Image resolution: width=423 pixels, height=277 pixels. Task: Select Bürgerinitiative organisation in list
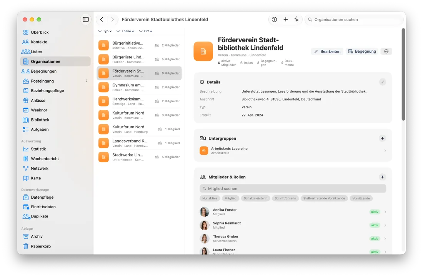139,45
